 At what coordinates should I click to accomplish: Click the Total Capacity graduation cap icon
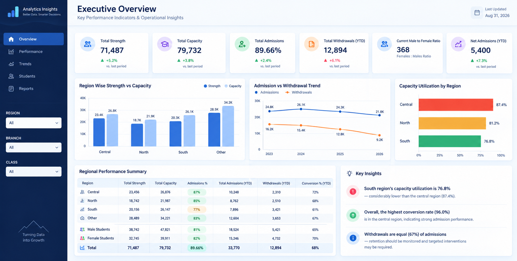165,44
